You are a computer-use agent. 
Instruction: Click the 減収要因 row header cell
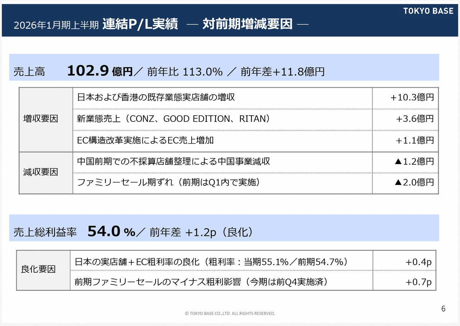pos(46,173)
